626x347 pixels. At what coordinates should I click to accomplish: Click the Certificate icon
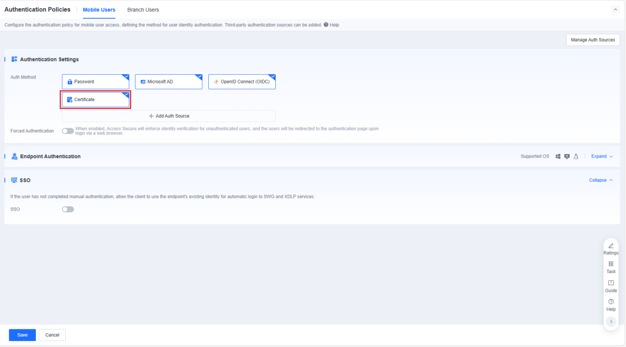[70, 99]
